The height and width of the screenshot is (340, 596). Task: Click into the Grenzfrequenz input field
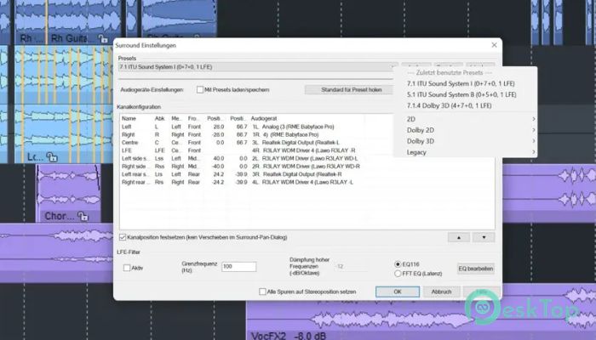pyautogui.click(x=238, y=267)
